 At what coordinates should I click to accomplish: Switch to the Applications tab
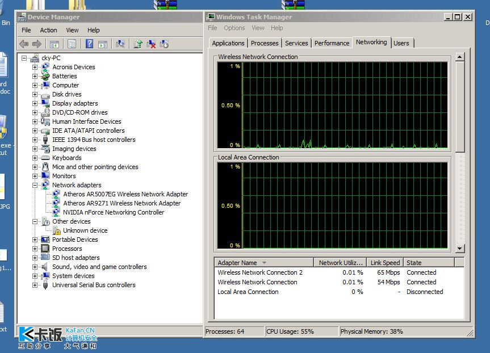click(x=228, y=43)
